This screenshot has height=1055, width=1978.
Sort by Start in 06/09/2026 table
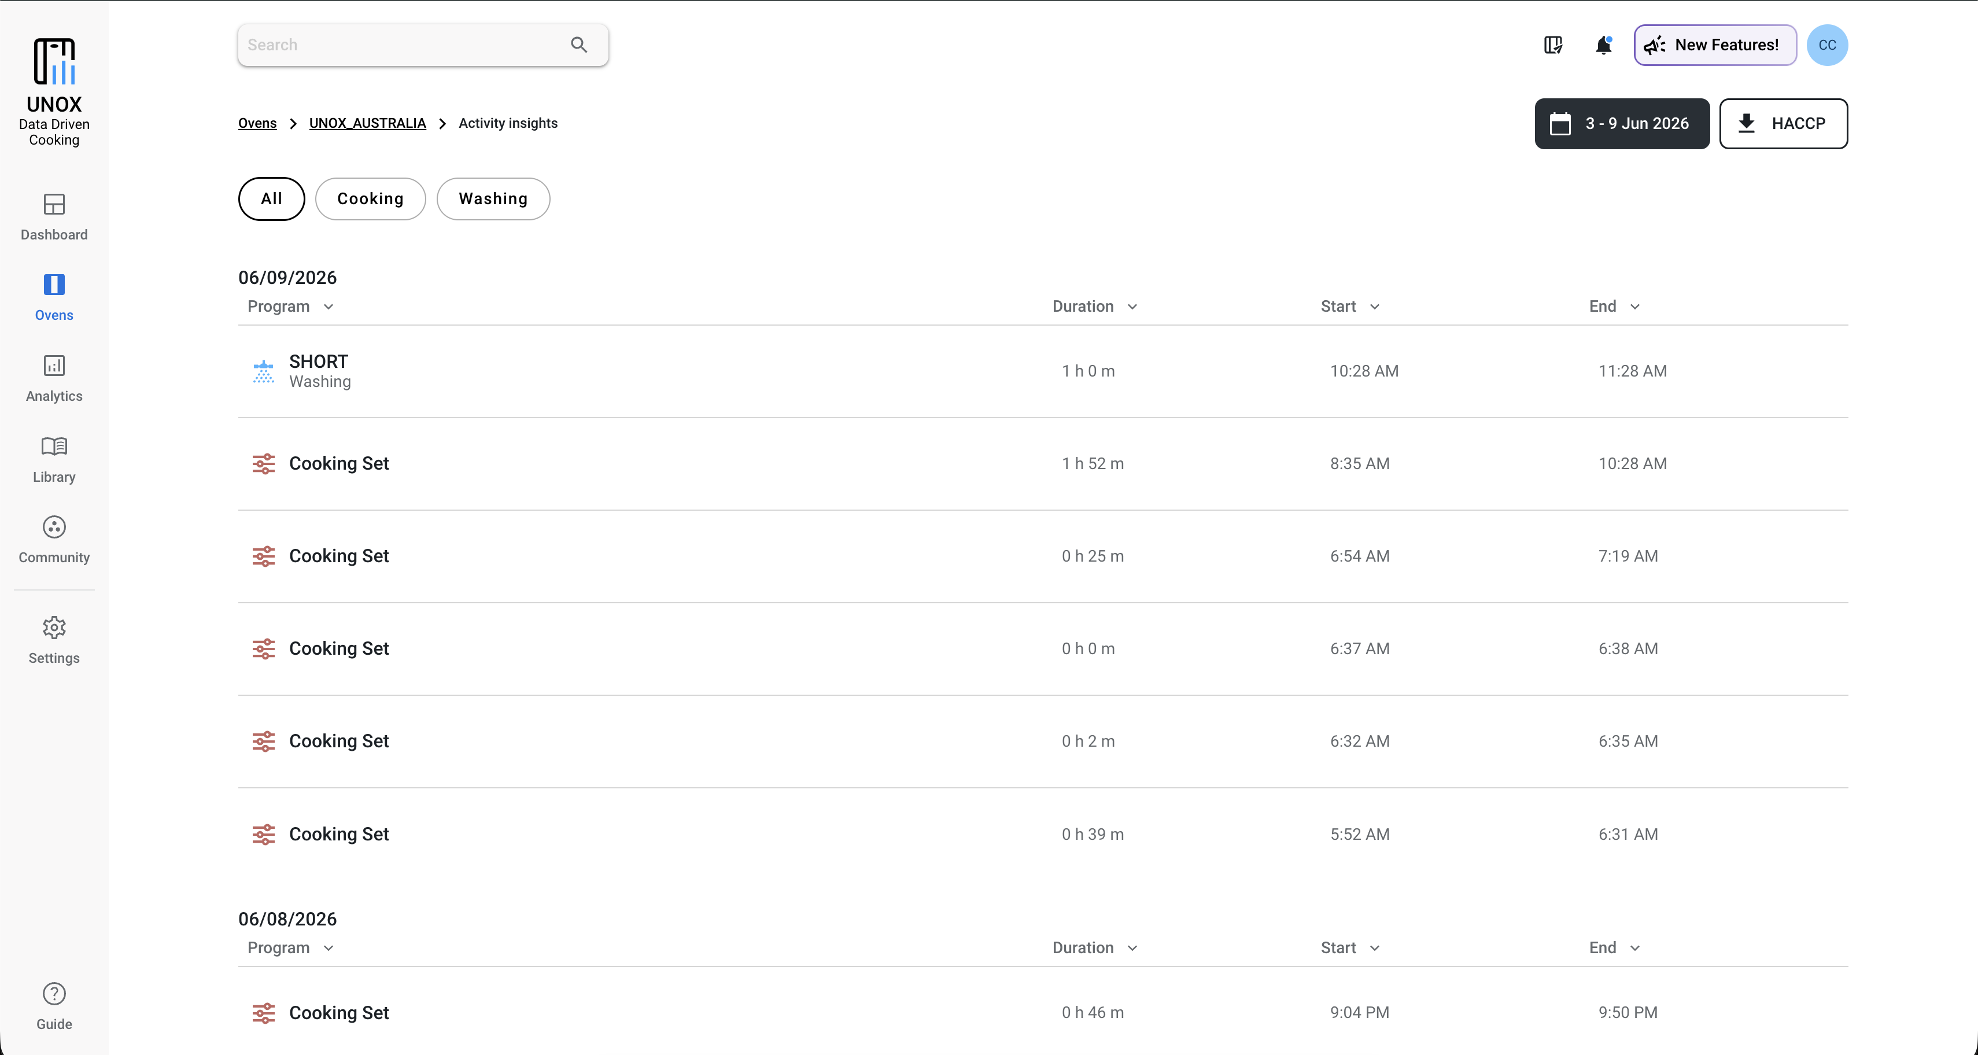1350,307
